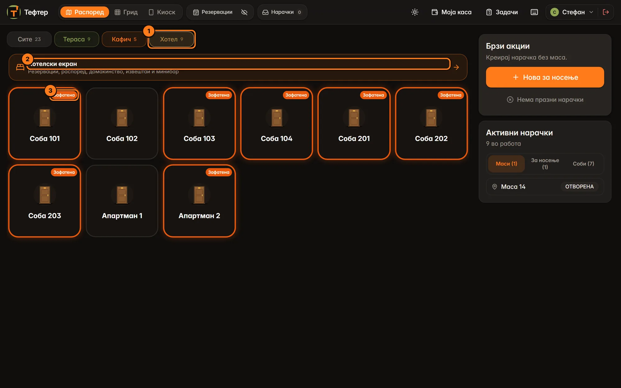
Task: Click the Нарачки counter showing 0
Action: (x=299, y=12)
